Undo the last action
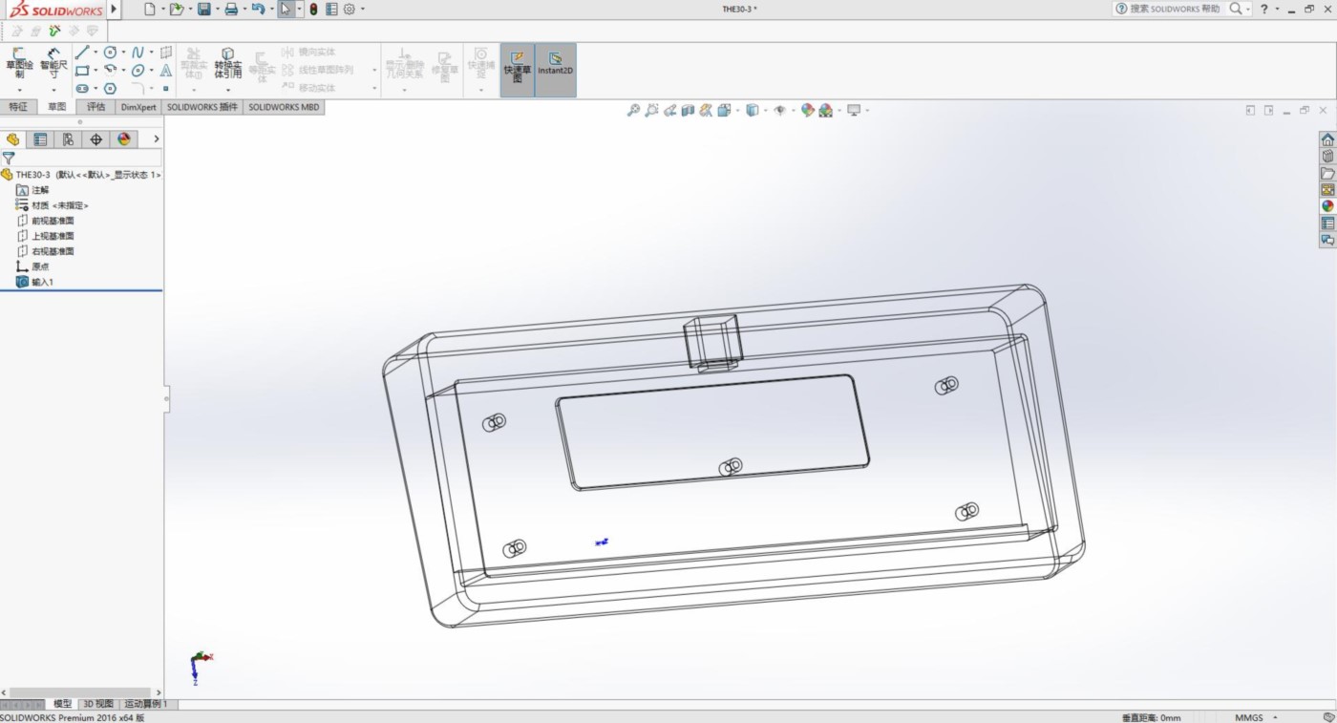This screenshot has height=723, width=1337. tap(257, 9)
